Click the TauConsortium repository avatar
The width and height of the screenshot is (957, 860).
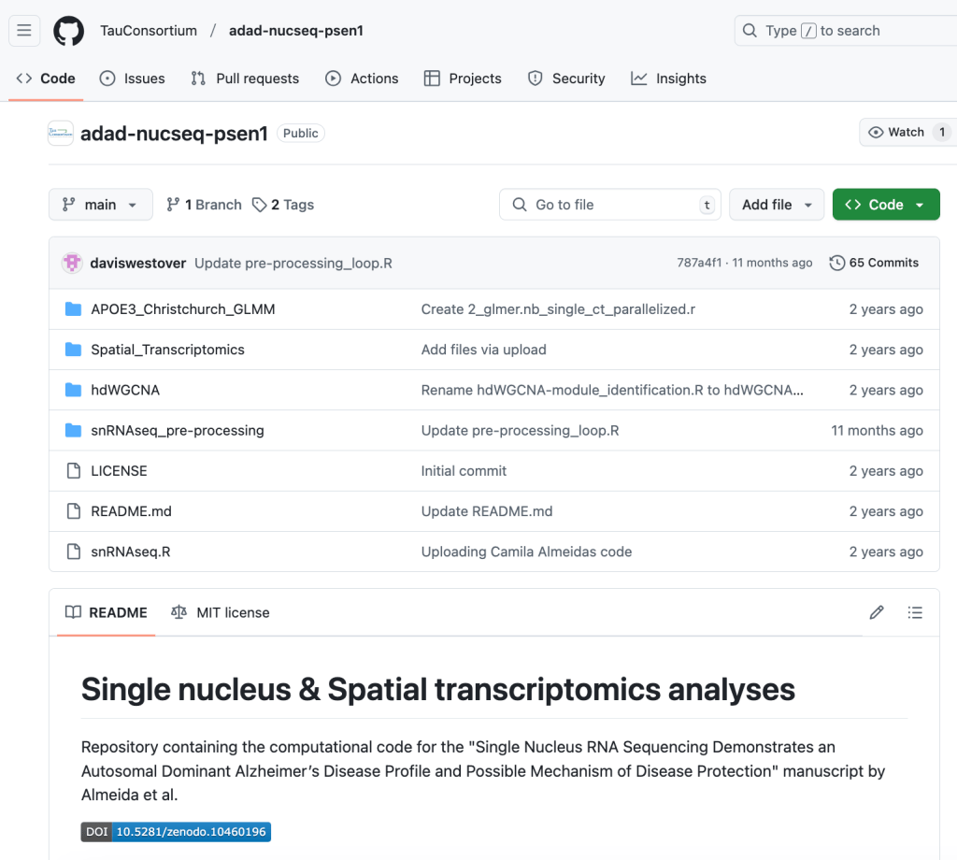pos(61,133)
